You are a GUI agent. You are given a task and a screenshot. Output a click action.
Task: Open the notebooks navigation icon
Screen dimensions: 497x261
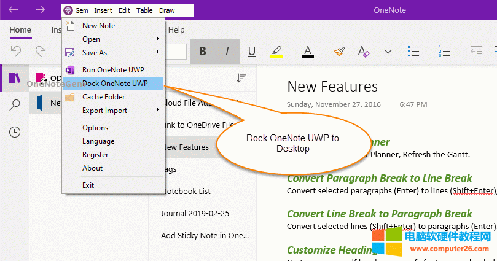[x=15, y=78]
